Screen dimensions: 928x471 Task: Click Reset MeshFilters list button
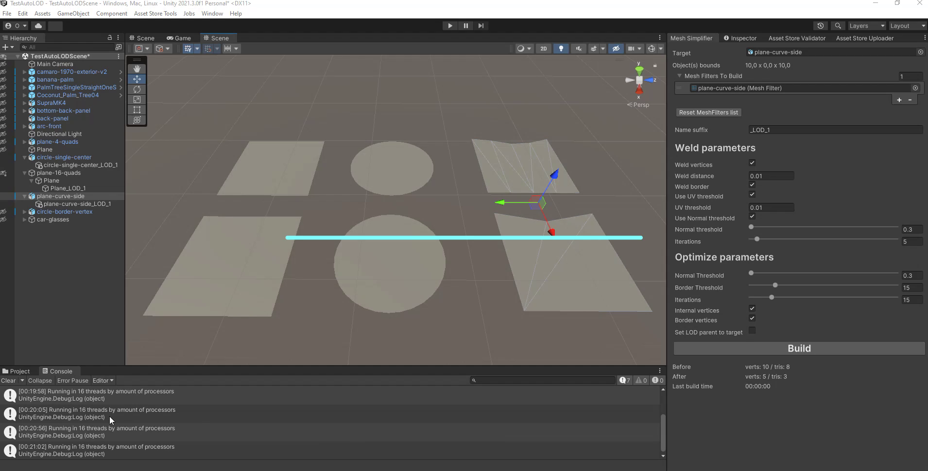(708, 112)
